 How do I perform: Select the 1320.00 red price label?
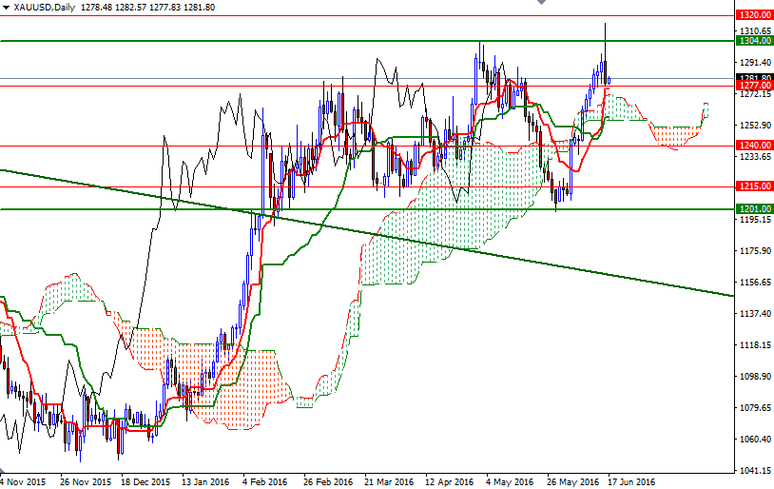pos(753,15)
